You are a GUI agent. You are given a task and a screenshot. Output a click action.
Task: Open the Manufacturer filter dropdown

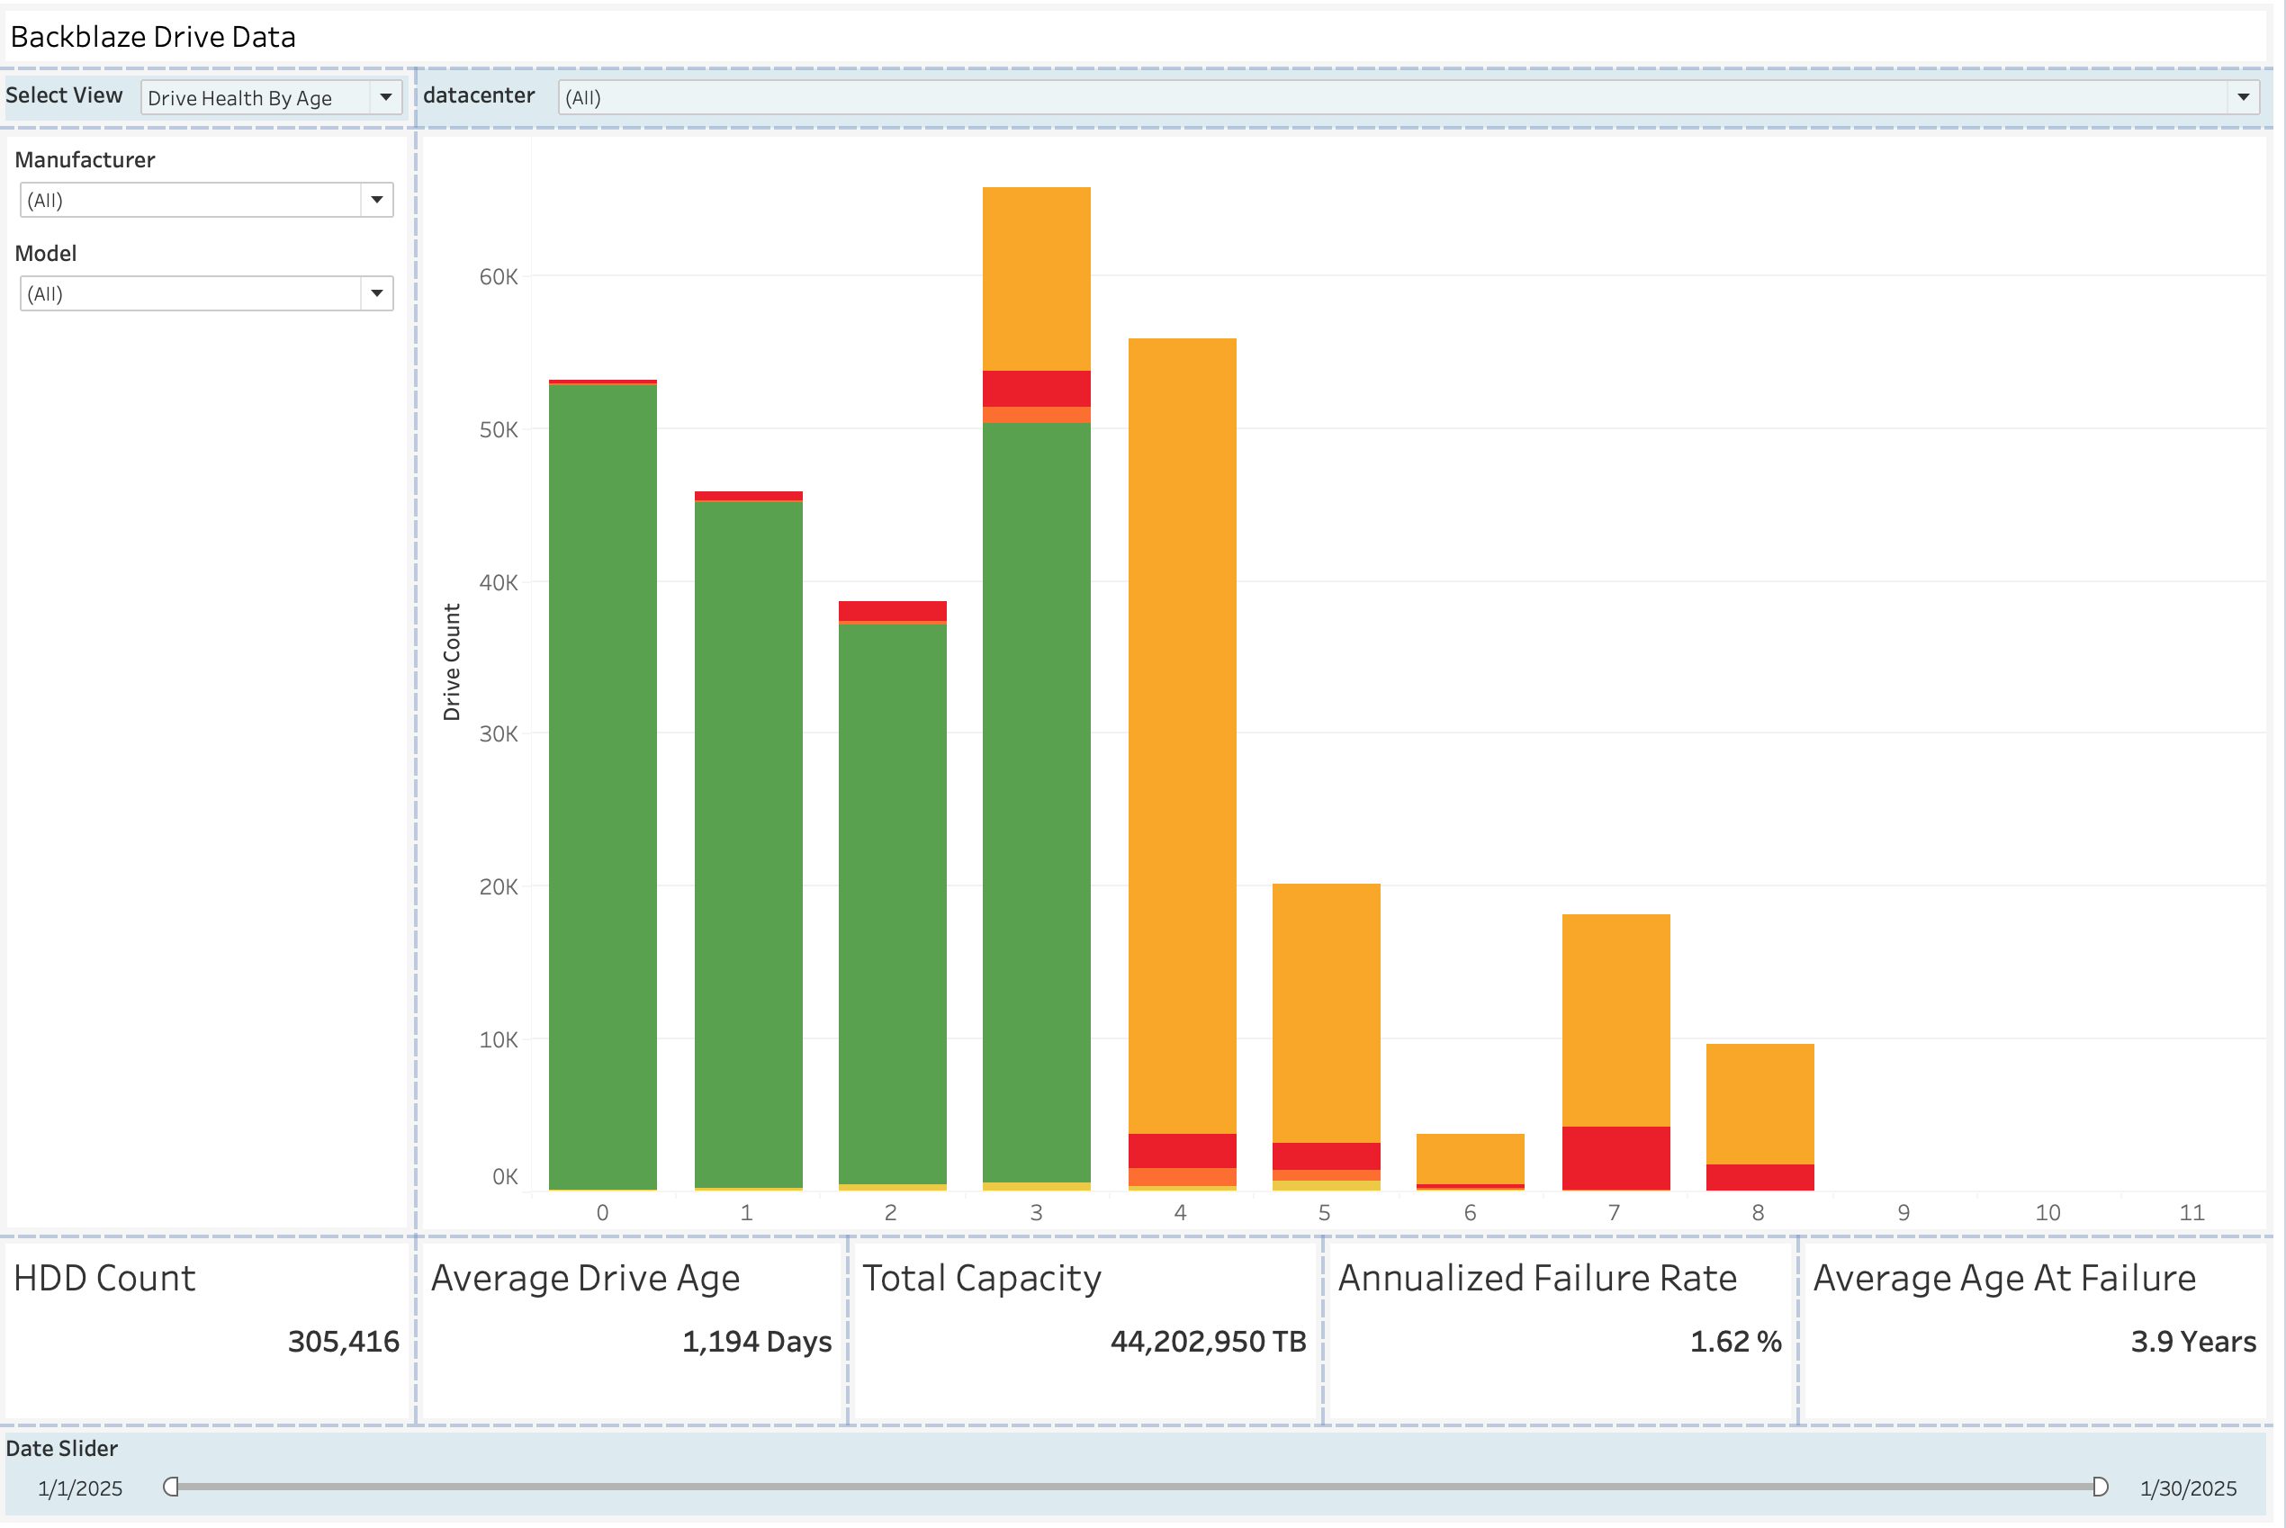click(207, 200)
